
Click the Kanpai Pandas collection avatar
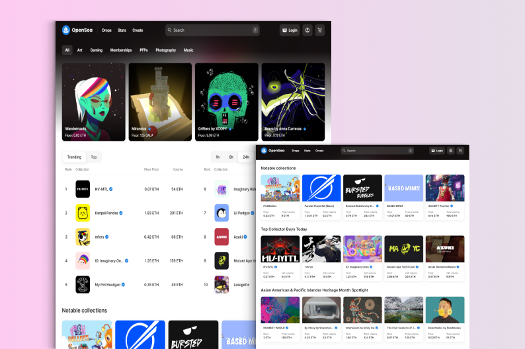click(83, 213)
